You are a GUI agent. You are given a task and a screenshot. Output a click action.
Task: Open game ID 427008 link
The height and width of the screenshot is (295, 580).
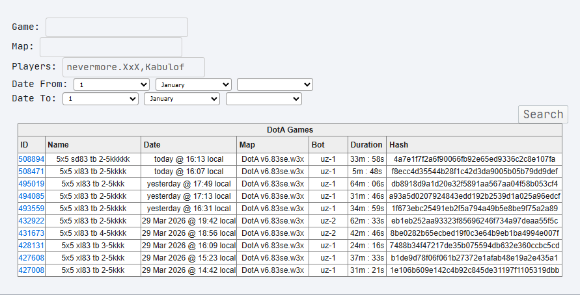point(31,270)
